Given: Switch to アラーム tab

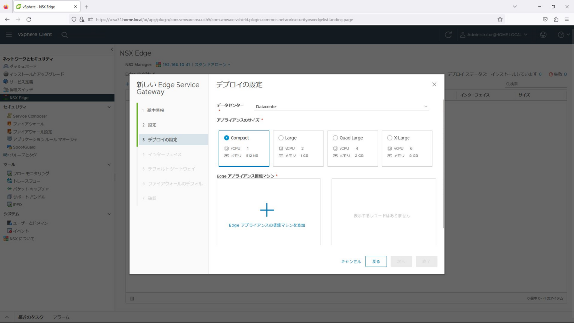Looking at the screenshot, I should coord(61,317).
